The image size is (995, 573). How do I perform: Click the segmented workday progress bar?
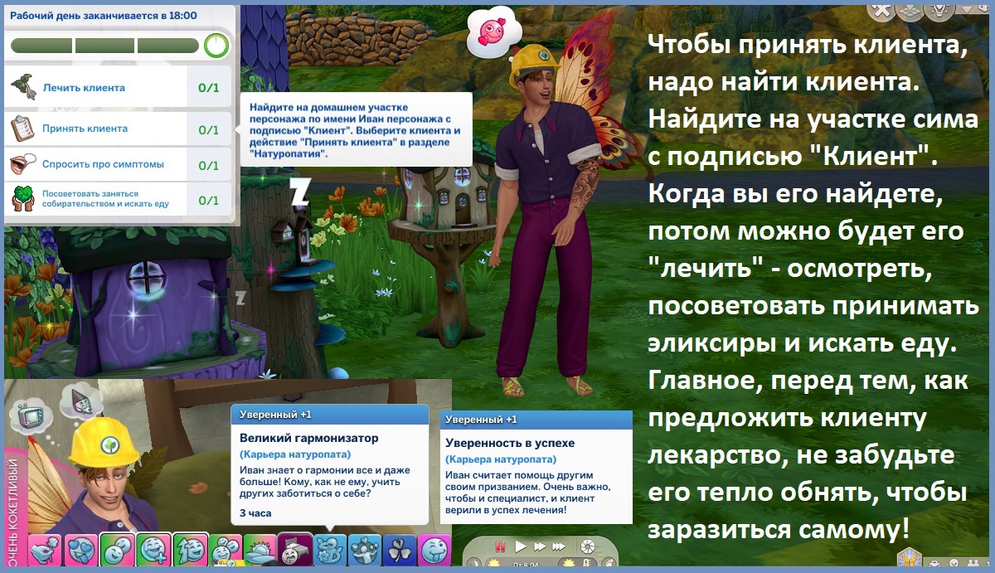[105, 46]
